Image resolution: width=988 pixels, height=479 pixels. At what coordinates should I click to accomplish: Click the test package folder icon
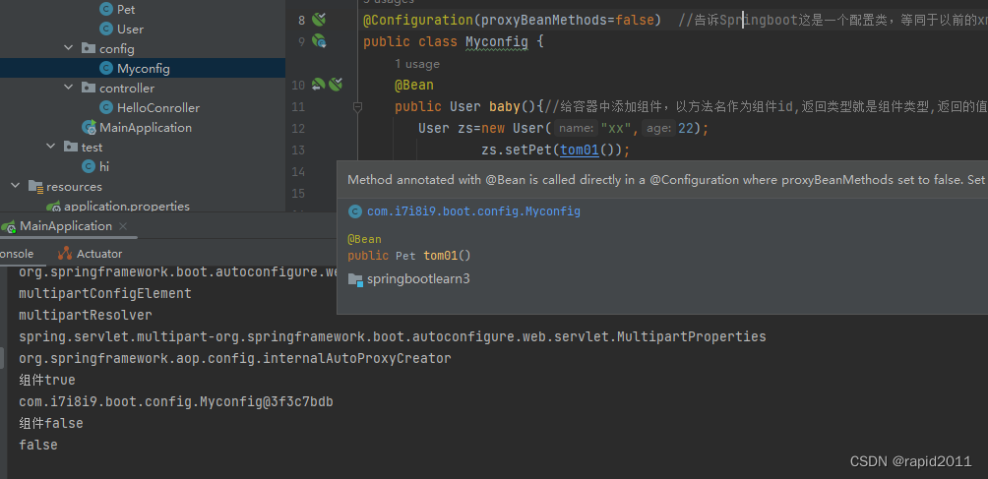tap(71, 147)
